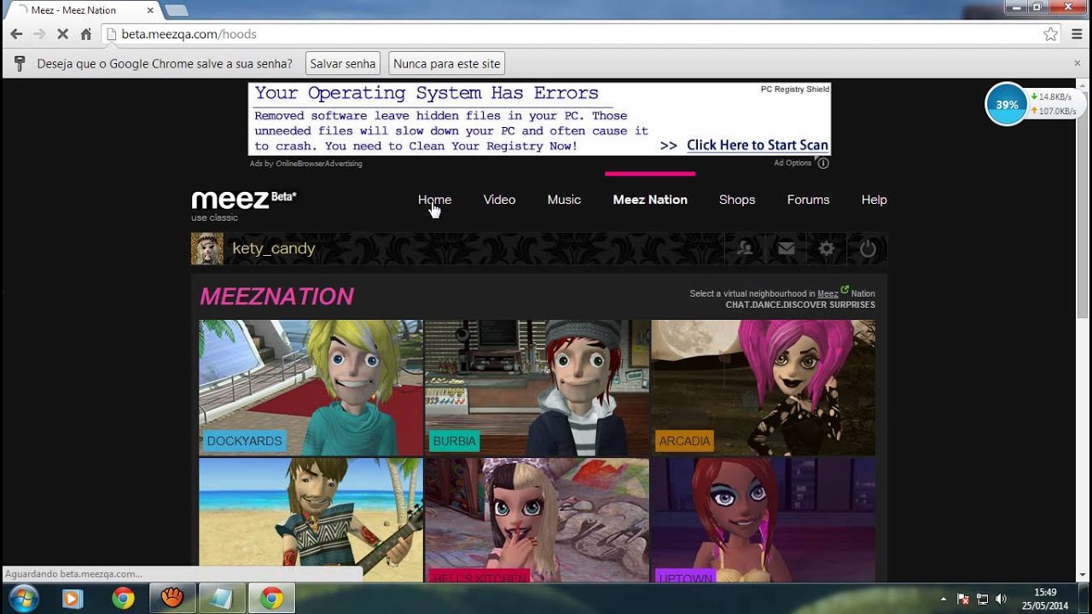The image size is (1092, 614).
Task: Click the browser back arrow
Action: tap(16, 34)
